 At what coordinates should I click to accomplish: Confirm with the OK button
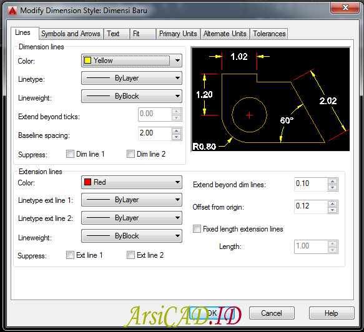click(x=212, y=313)
